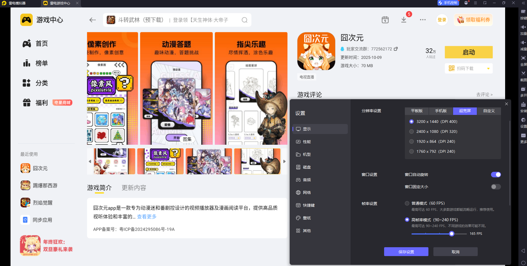The image size is (527, 266).
Task: Open the 查看更多 link
Action: pos(147,217)
